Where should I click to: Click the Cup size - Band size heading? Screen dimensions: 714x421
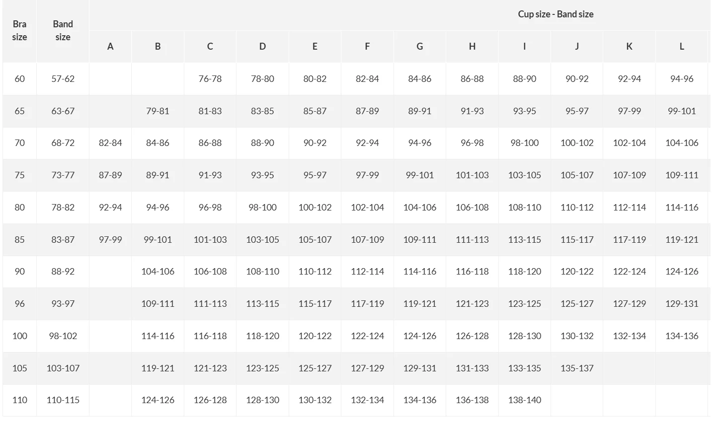tap(555, 14)
